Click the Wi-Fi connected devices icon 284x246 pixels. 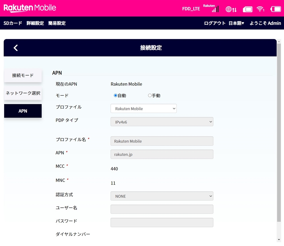click(260, 9)
